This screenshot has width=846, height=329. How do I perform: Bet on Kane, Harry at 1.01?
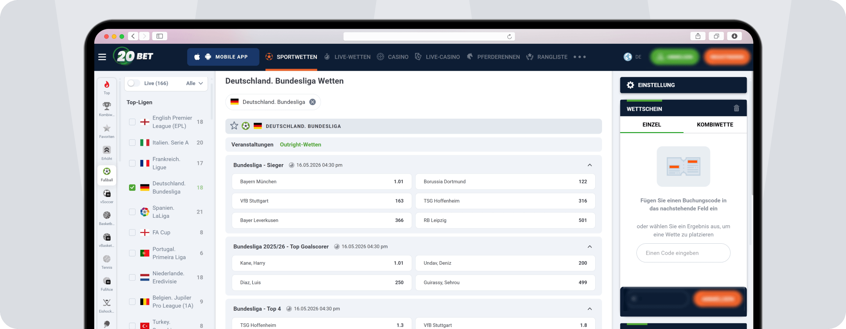[322, 263]
